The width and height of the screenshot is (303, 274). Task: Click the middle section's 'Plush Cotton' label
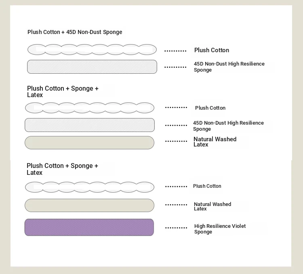click(x=210, y=108)
